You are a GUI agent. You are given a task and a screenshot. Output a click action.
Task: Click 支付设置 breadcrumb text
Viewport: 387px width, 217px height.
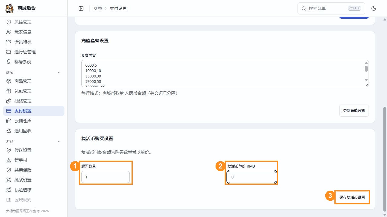[x=118, y=8]
